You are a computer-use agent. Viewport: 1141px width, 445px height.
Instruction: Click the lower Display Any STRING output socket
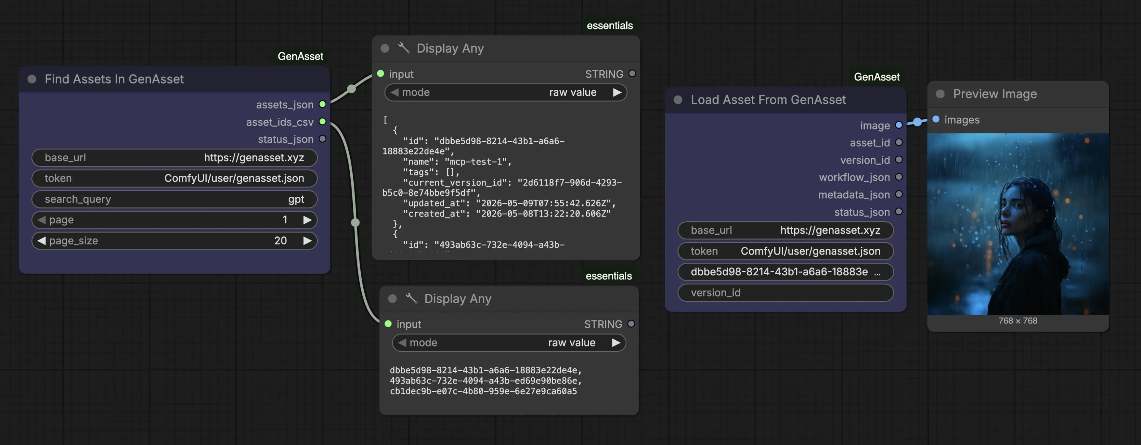tap(631, 324)
